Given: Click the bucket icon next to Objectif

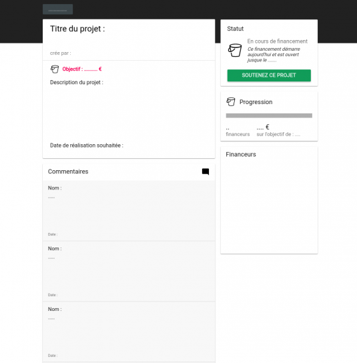Looking at the screenshot, I should point(55,69).
